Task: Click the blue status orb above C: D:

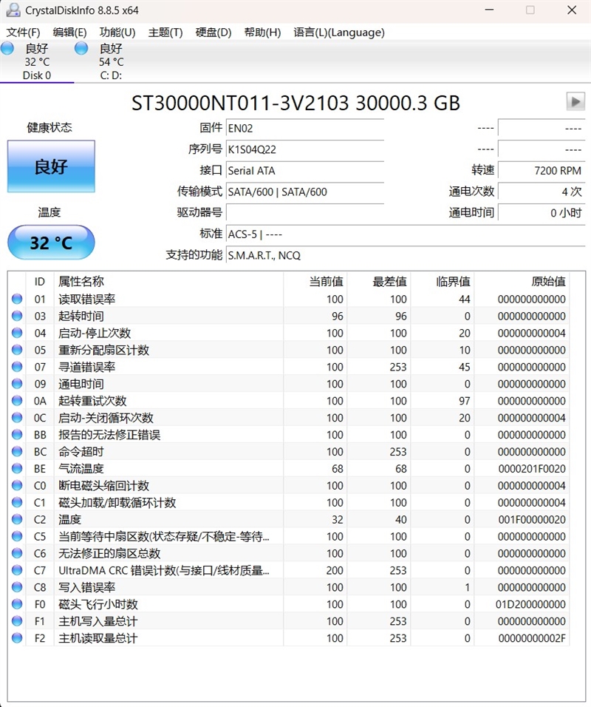Action: click(x=81, y=48)
